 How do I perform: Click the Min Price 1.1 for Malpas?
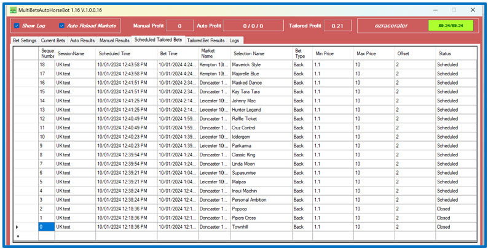click(333, 182)
